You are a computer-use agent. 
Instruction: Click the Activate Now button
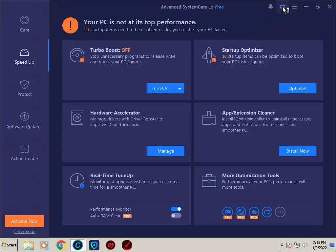(24, 221)
